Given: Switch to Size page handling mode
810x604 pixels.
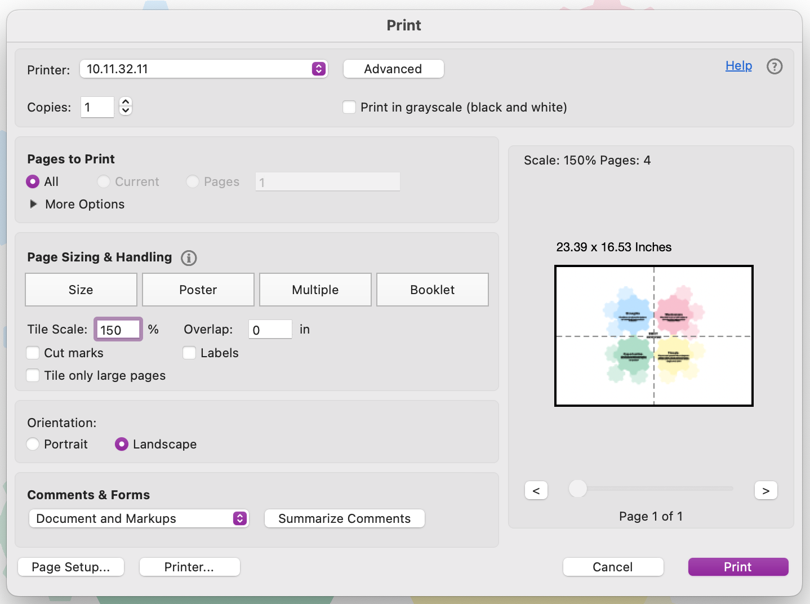Looking at the screenshot, I should 81,290.
